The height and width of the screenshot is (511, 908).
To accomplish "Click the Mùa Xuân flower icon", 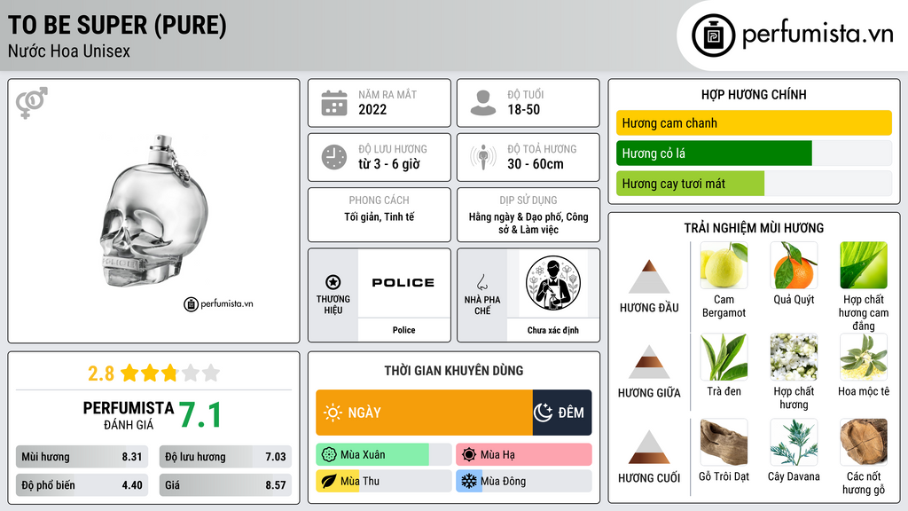I will (x=329, y=455).
